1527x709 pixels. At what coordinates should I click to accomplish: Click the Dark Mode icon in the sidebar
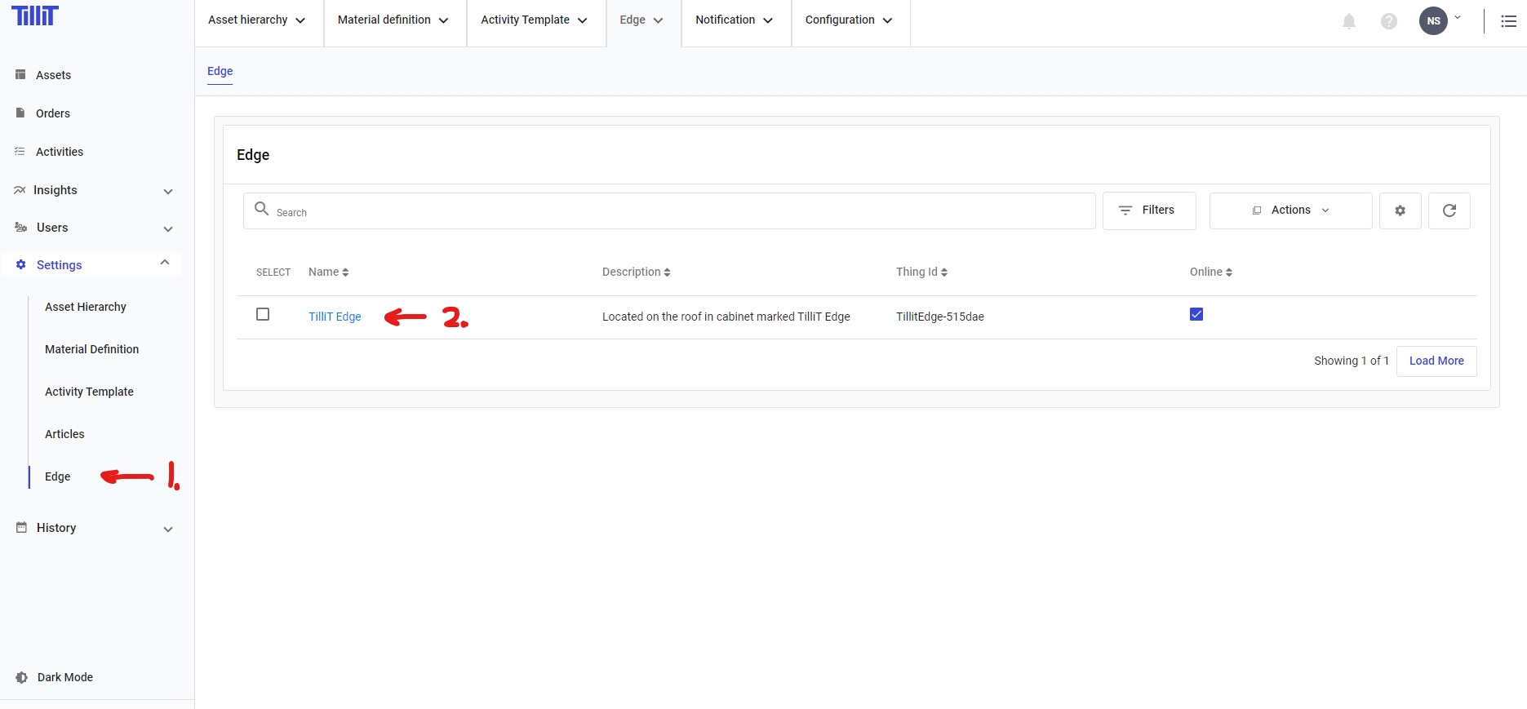coord(22,677)
